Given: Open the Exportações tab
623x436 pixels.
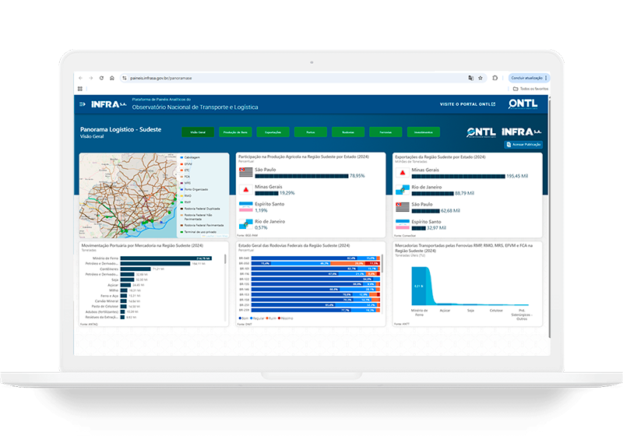Looking at the screenshot, I should pos(273,132).
